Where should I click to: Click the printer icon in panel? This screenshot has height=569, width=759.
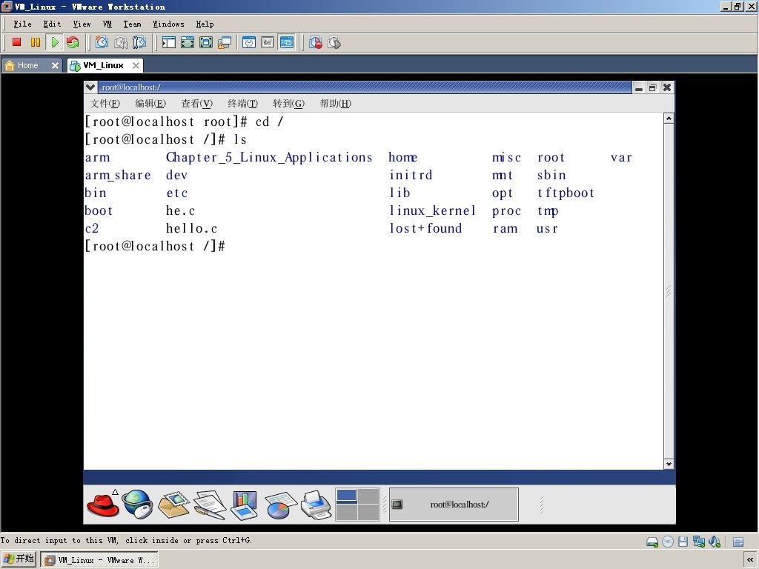316,505
